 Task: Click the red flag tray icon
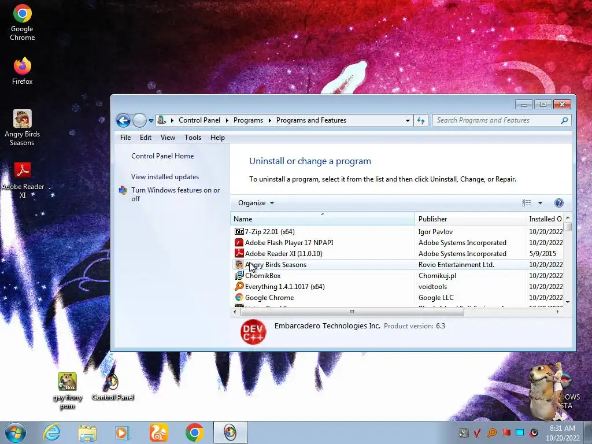click(x=506, y=432)
